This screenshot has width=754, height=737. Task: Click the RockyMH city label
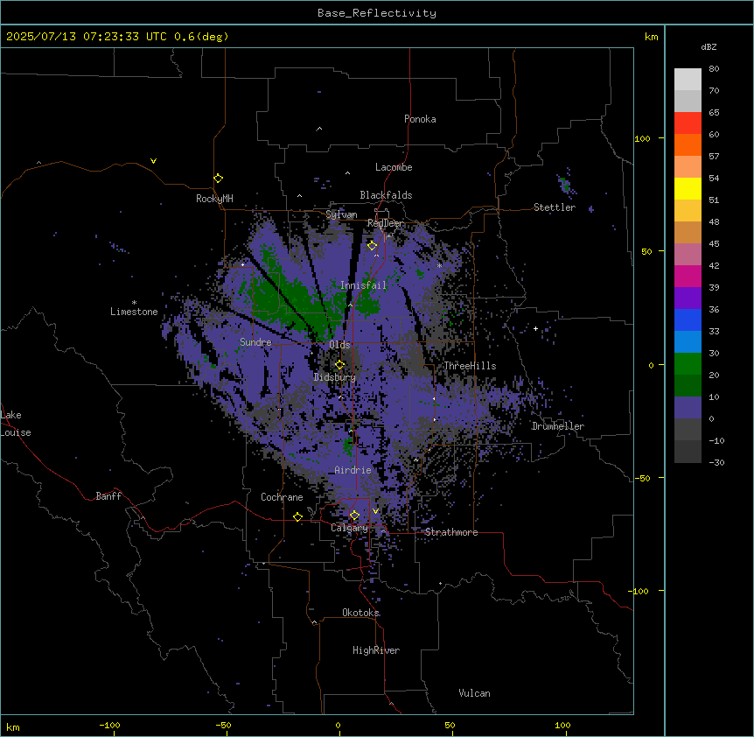(214, 199)
